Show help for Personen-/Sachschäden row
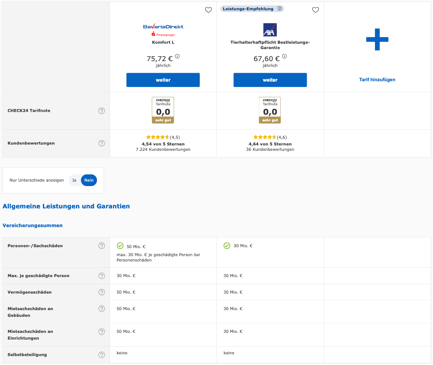 tap(101, 246)
